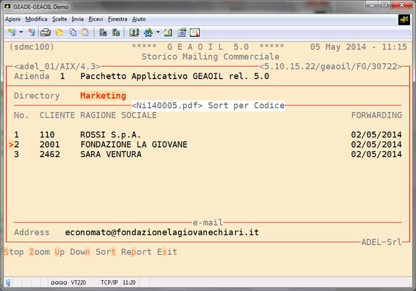This screenshot has width=416, height=291.
Task: Click the new connection toolbar icon
Action: [11, 32]
